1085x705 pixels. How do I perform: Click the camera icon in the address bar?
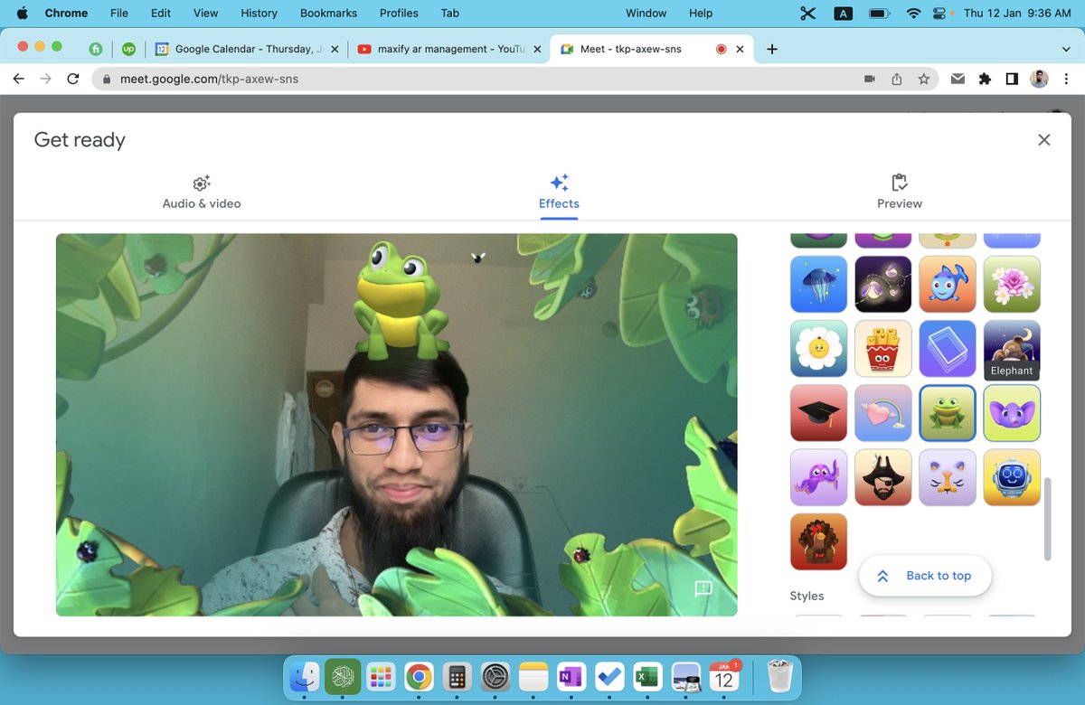[869, 79]
